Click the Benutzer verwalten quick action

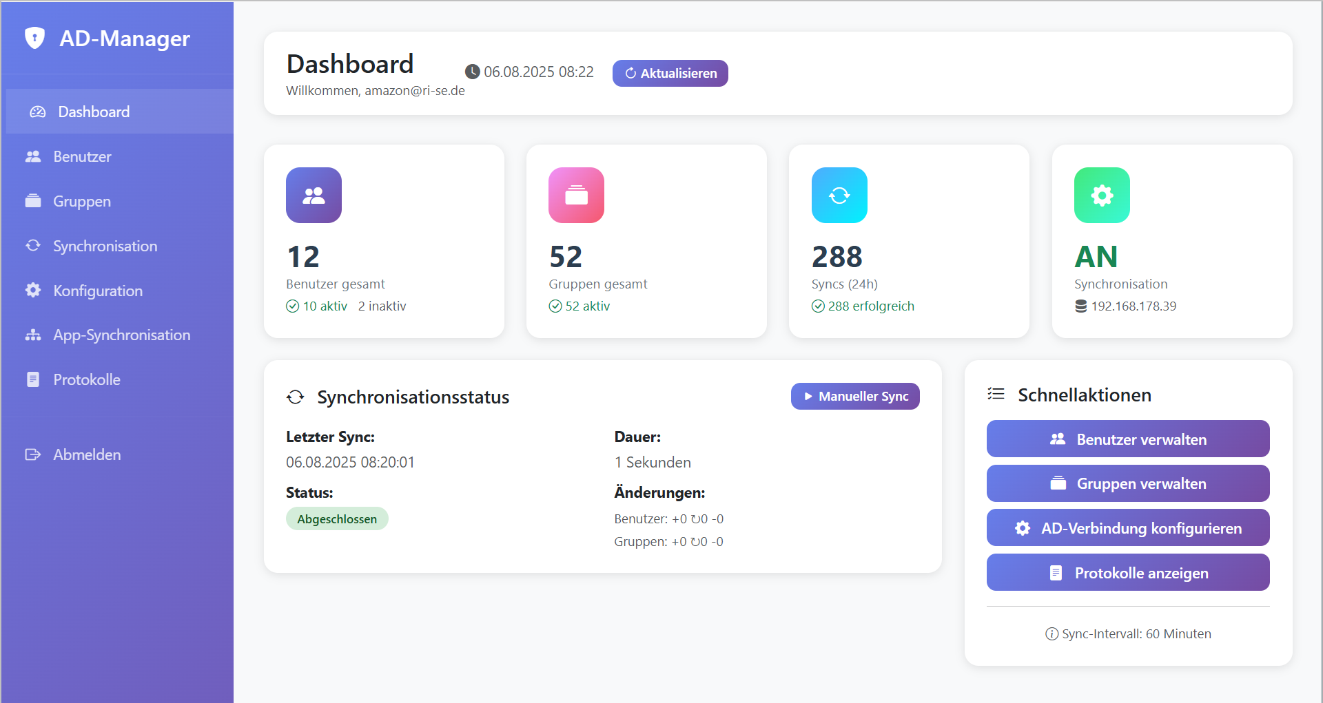coord(1127,439)
